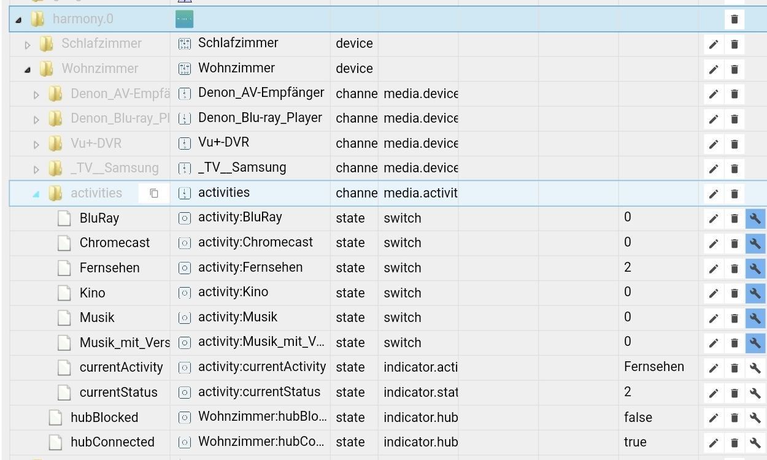Open custom settings wrench for Fernsehen
767x460 pixels.
(x=755, y=268)
